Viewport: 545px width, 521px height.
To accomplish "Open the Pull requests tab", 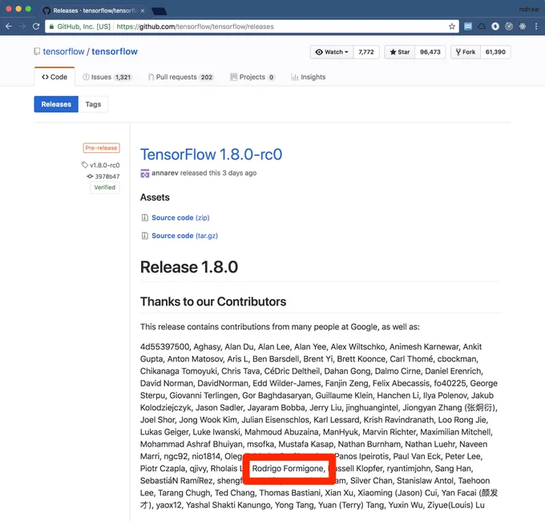I will click(181, 77).
